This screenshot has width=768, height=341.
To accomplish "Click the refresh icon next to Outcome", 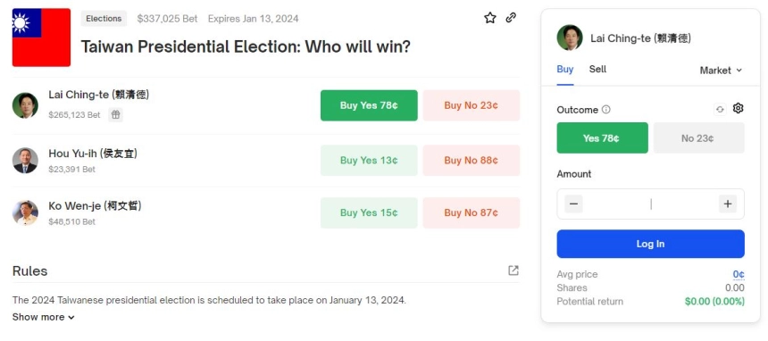I will coord(720,109).
